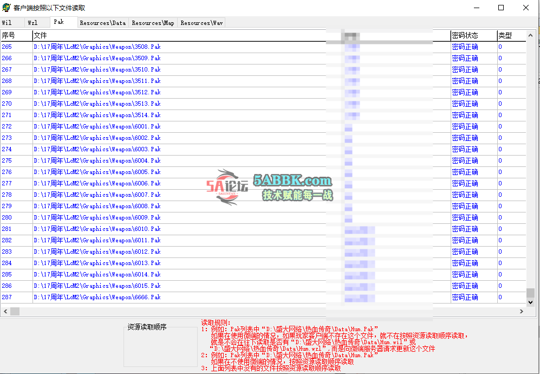Click sequence number 287

coord(6,297)
